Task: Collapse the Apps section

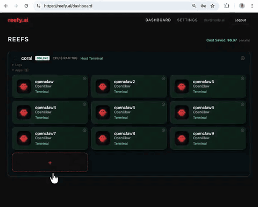Action: (x=17, y=70)
